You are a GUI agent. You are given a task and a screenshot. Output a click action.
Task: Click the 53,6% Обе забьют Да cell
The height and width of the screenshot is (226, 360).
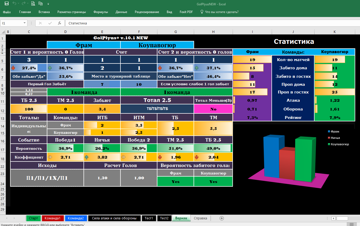65,76
